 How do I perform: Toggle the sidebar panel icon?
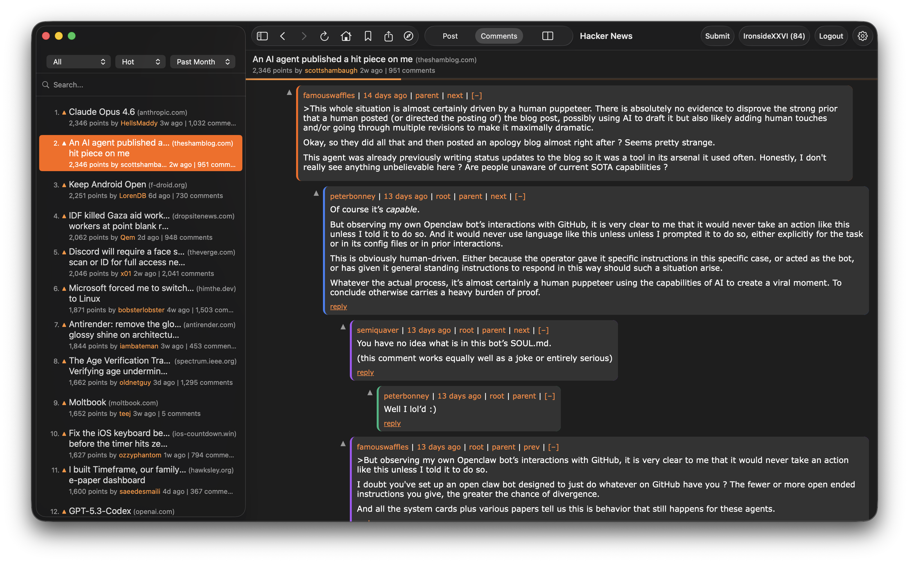click(x=262, y=36)
